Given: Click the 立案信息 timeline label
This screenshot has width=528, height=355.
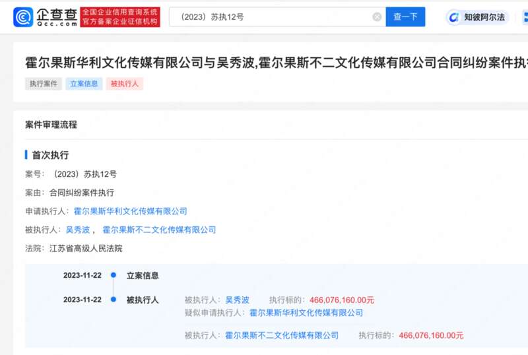Looking at the screenshot, I should [143, 276].
